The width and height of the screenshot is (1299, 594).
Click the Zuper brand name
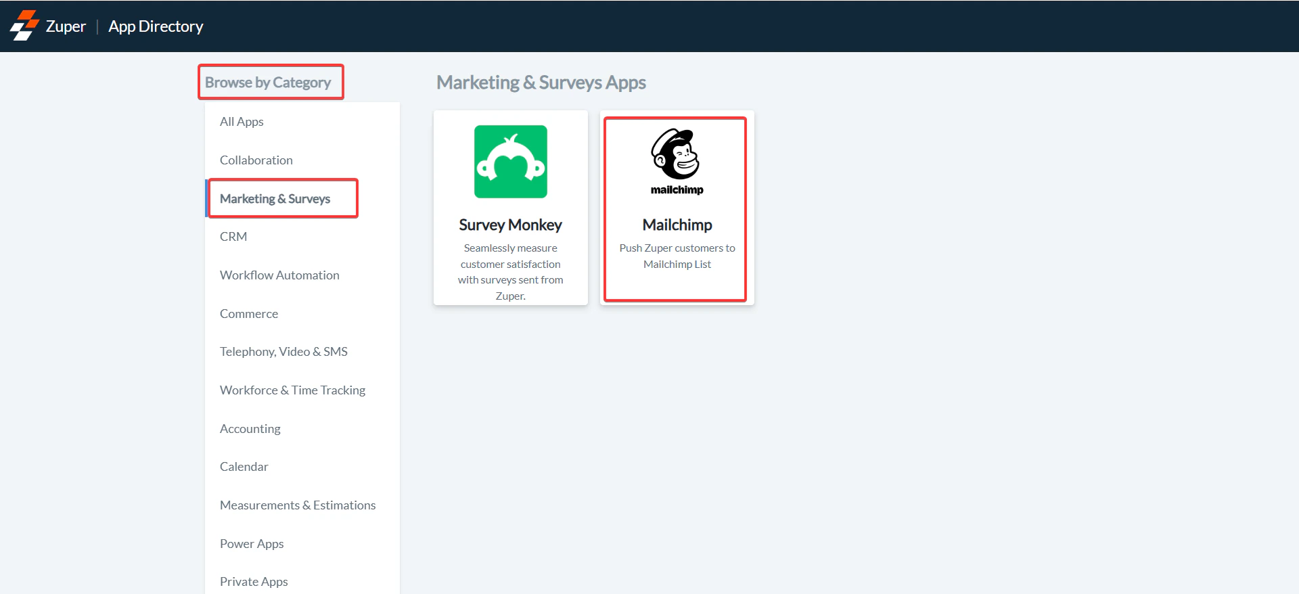pyautogui.click(x=66, y=26)
